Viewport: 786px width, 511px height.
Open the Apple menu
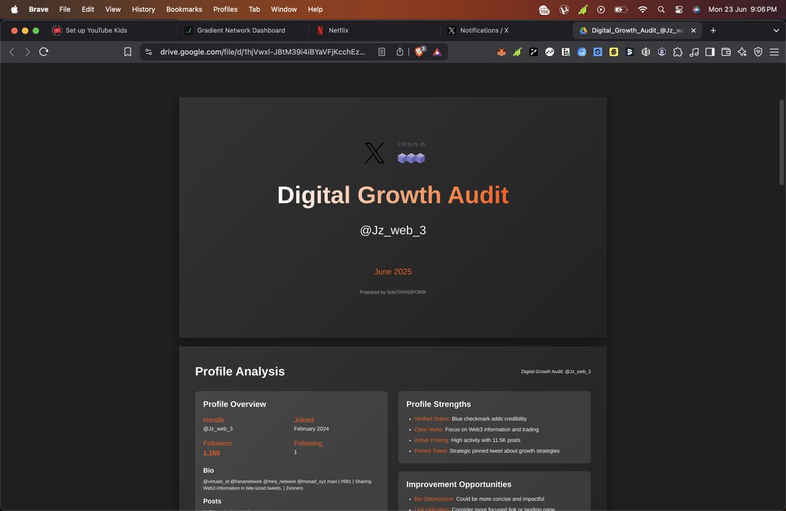click(14, 9)
